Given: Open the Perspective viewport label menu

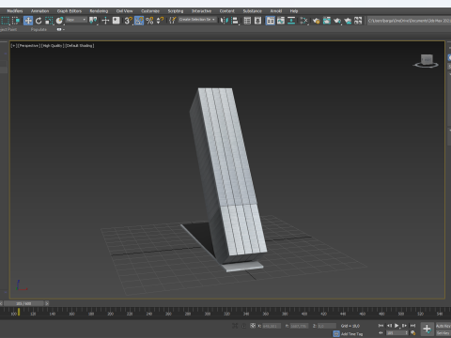Looking at the screenshot, I should [28, 46].
